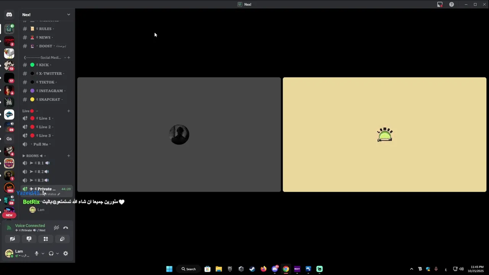Open Discord help question mark icon
The height and width of the screenshot is (275, 489).
point(452,5)
